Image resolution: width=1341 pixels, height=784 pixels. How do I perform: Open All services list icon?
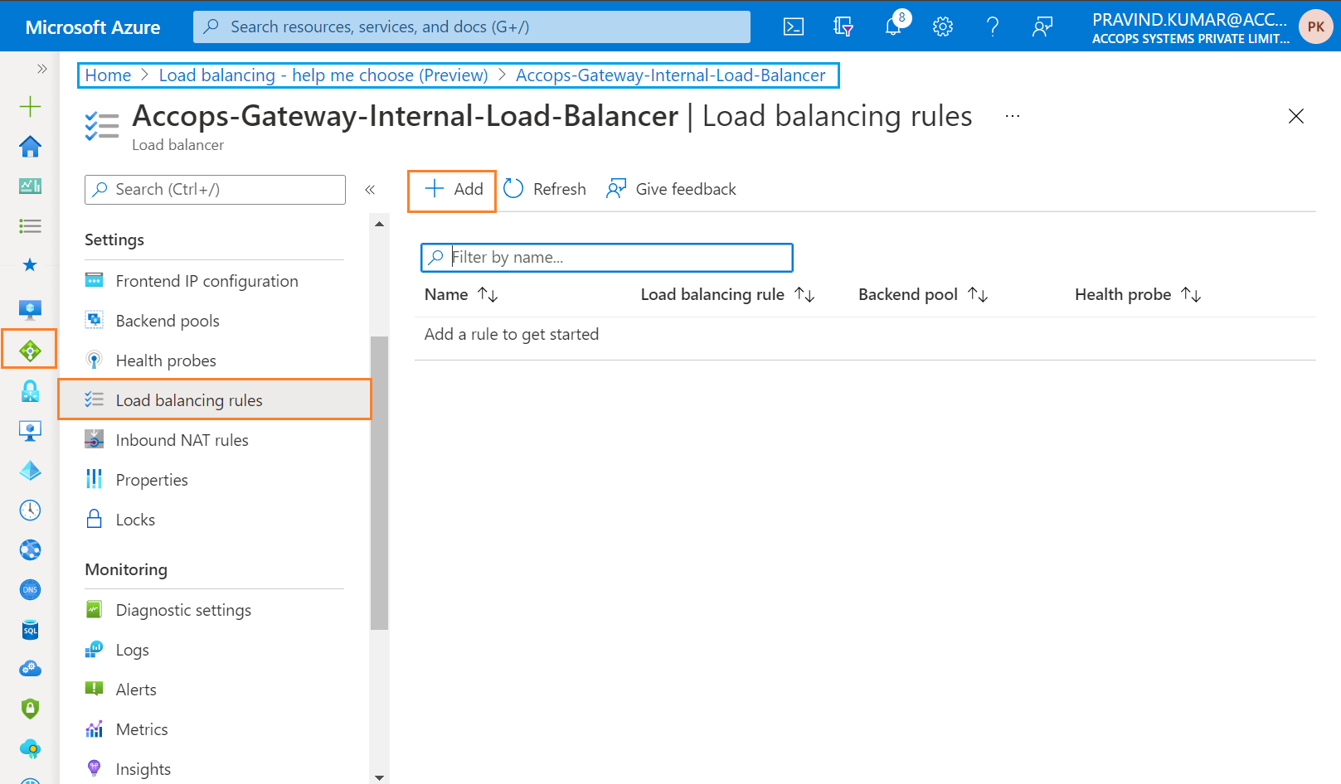click(x=30, y=226)
